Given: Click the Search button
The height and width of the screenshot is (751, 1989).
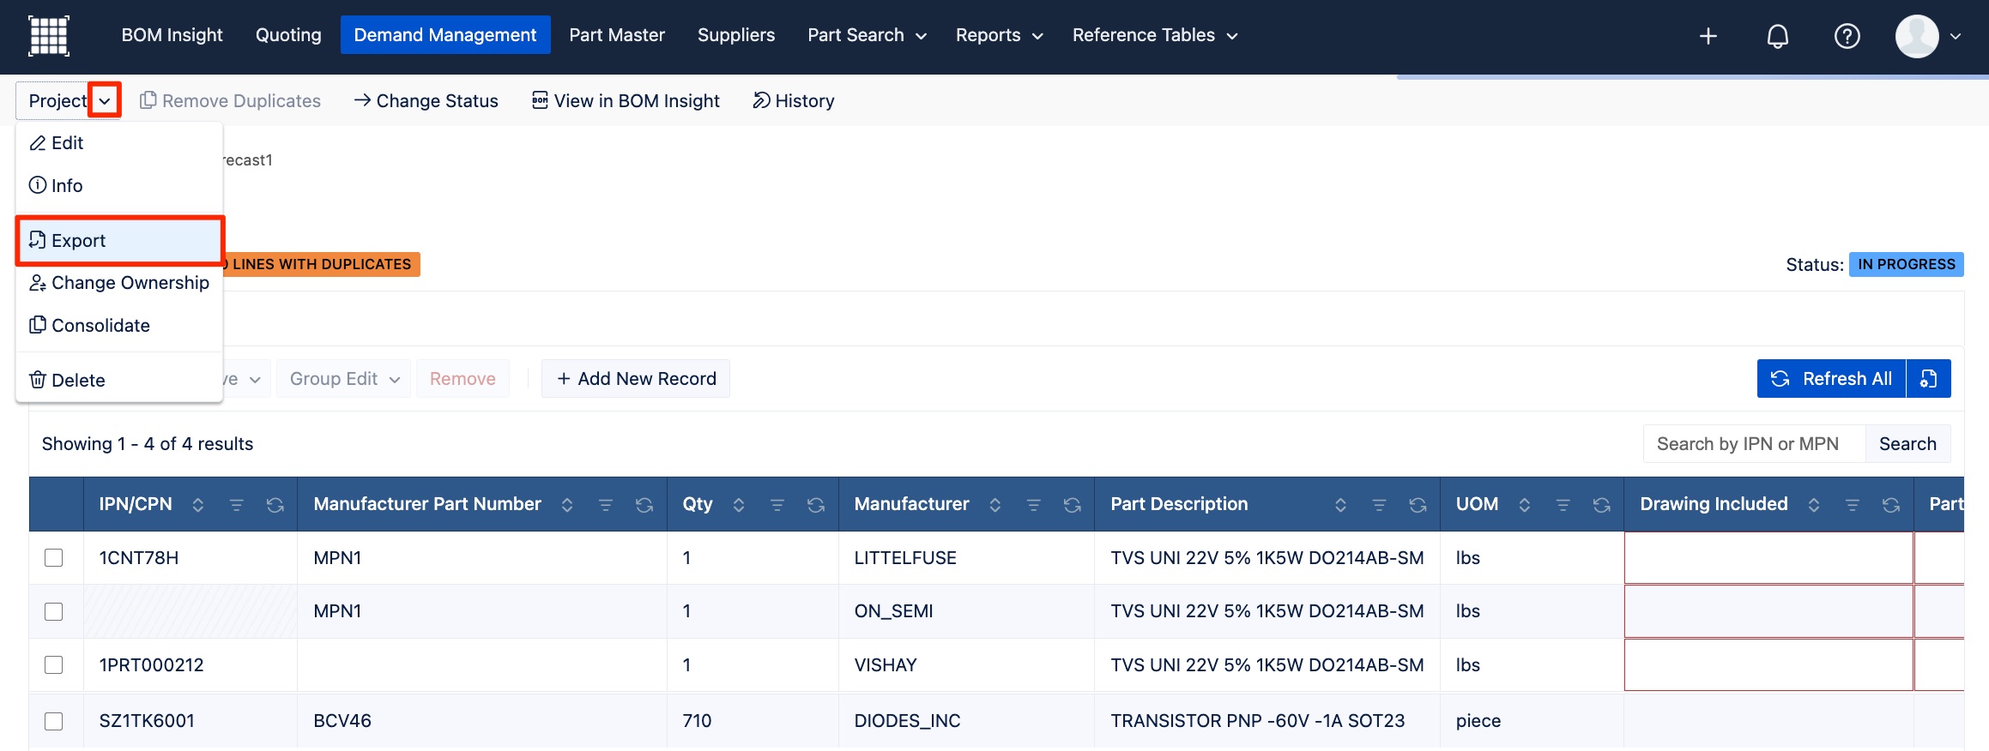Looking at the screenshot, I should (x=1907, y=443).
